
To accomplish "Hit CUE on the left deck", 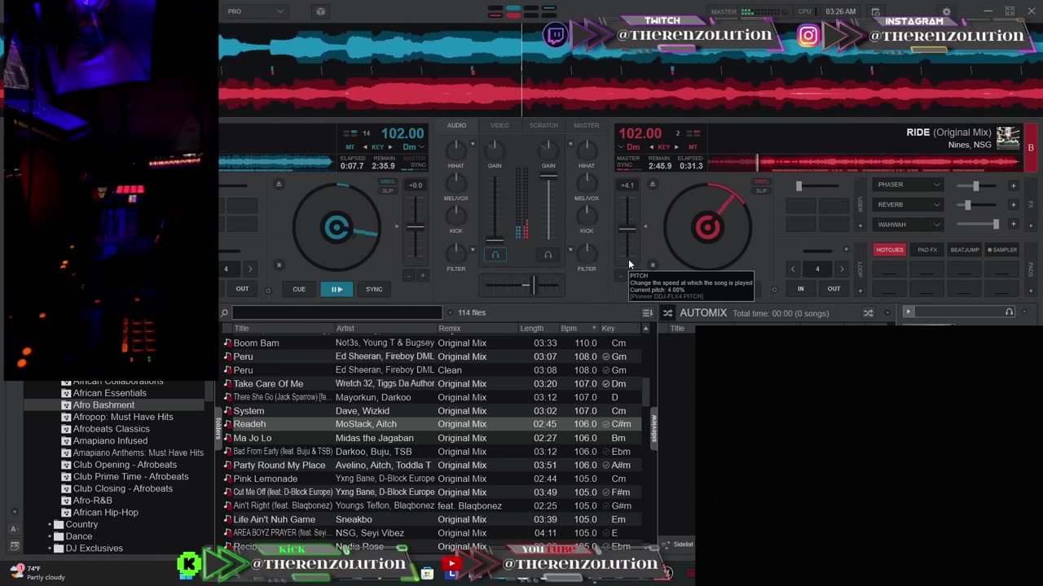I will point(299,289).
